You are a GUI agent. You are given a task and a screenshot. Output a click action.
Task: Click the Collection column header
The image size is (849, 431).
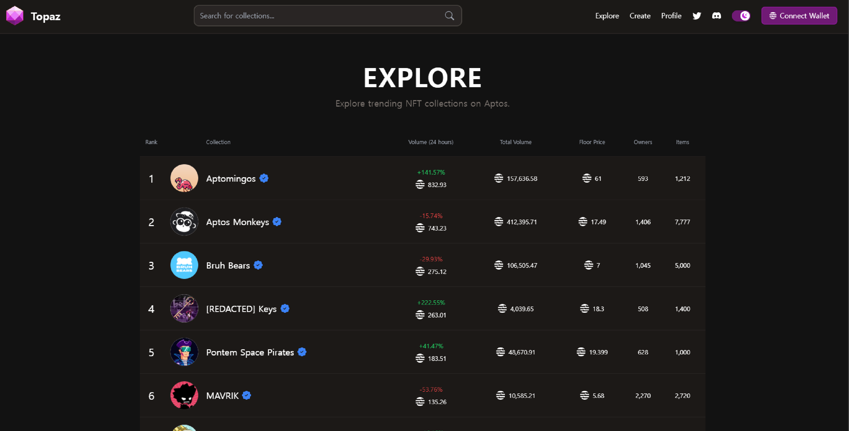click(x=218, y=142)
